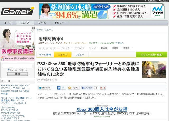Viewport: 169px width, 121px height.
Task: Open the ニュース item in main navigation bar
Action: coord(25,23)
